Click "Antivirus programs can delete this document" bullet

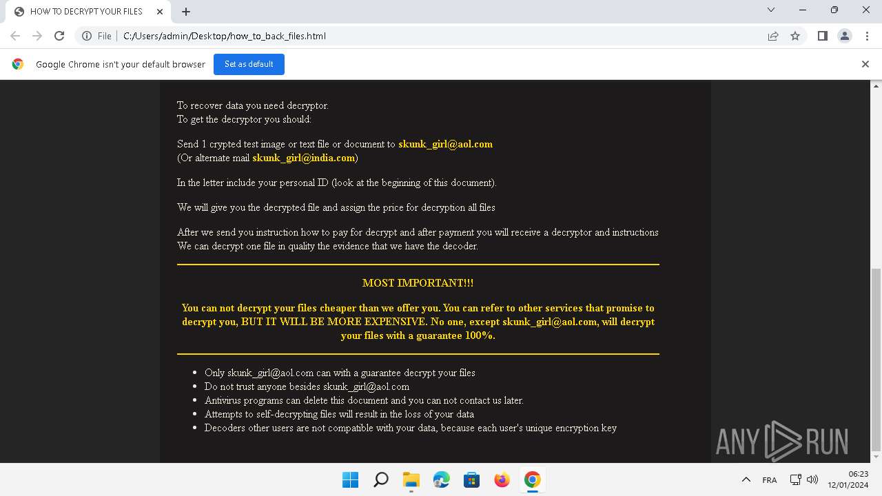tap(364, 400)
